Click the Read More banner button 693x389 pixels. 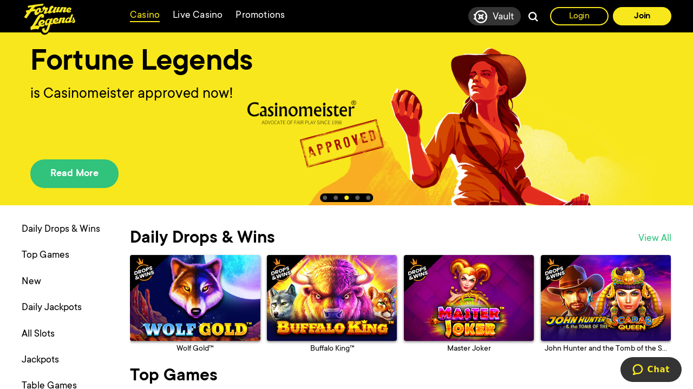point(74,173)
